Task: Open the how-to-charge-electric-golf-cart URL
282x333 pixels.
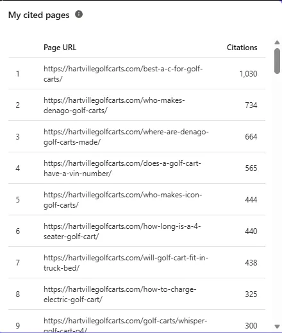Action: (x=120, y=294)
